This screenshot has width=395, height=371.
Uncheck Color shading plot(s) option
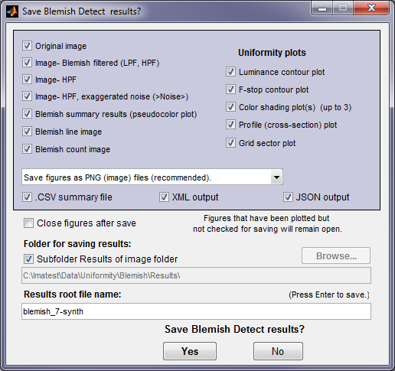pos(230,107)
